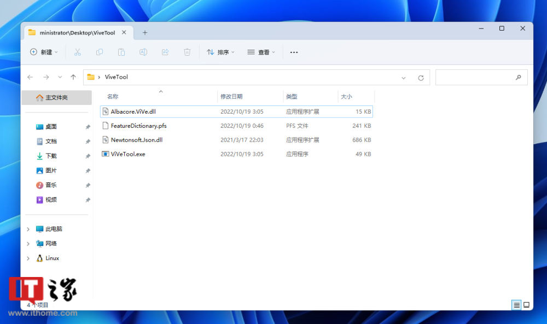Minimize the File Explorer window
547x324 pixels.
tap(481, 28)
